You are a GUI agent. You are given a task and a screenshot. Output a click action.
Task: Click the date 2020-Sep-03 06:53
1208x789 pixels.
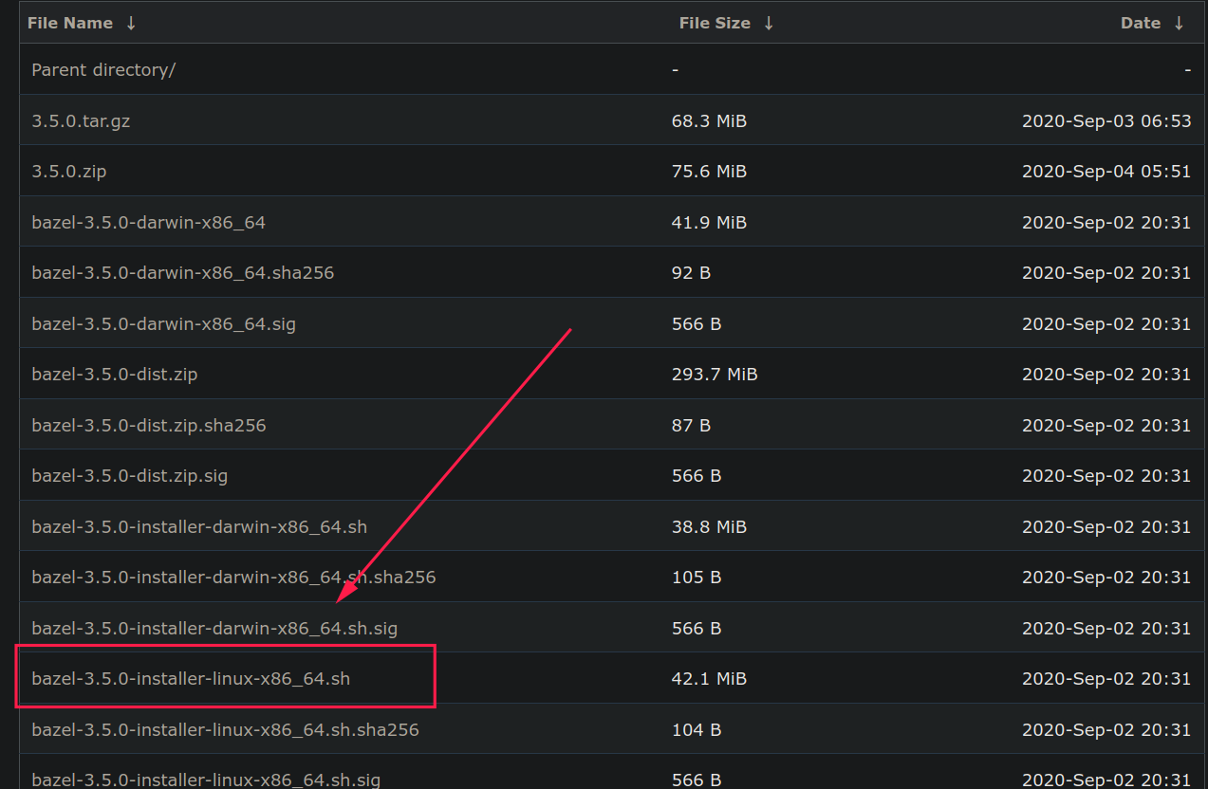point(1106,121)
